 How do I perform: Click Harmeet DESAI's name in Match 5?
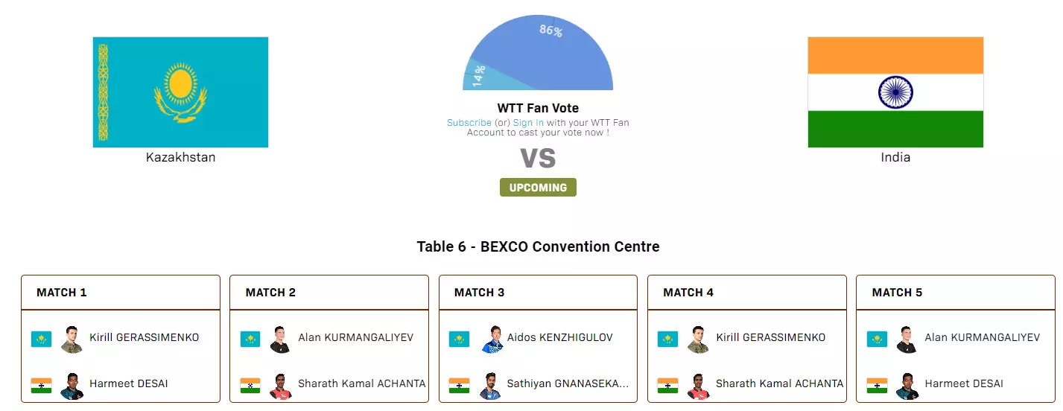click(x=956, y=383)
